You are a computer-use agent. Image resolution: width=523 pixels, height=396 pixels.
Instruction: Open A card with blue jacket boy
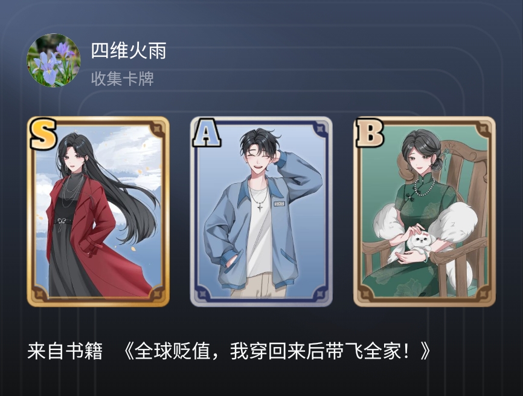[x=261, y=212]
